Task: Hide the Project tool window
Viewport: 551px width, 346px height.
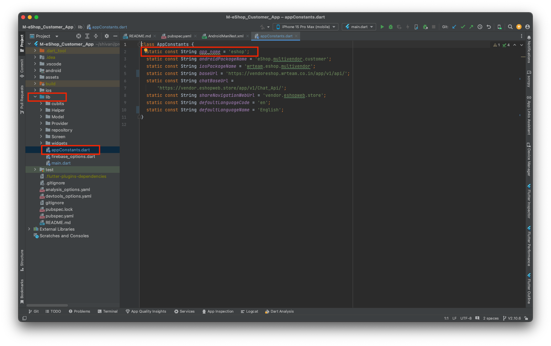Action: (x=115, y=36)
